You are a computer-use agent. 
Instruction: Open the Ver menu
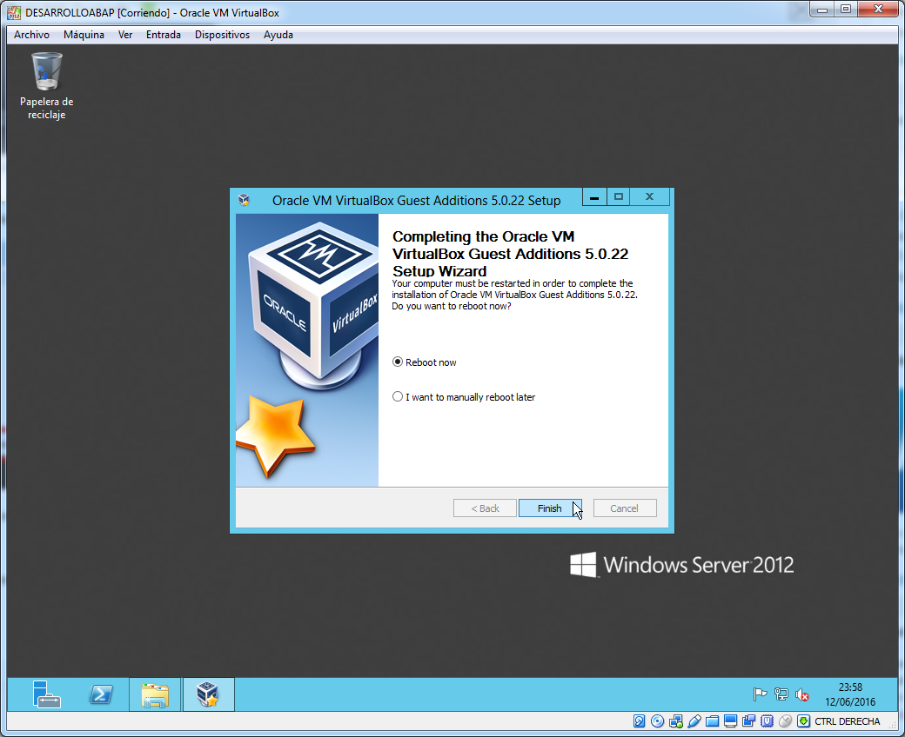click(x=125, y=35)
